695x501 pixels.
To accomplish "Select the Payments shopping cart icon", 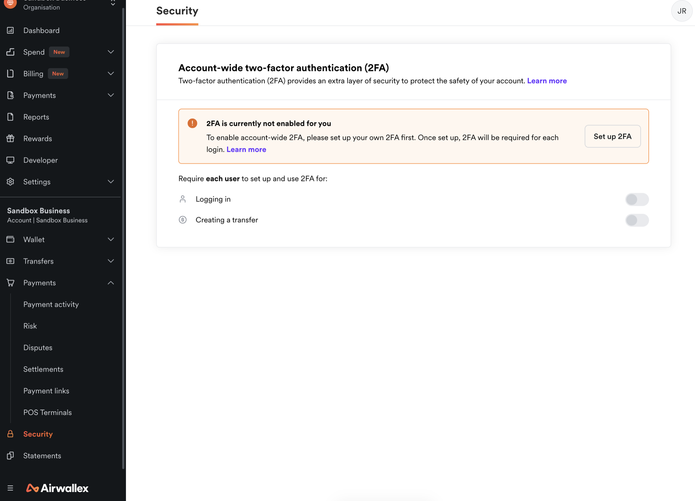I will [x=10, y=283].
